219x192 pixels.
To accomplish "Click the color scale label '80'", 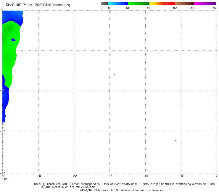I will click(x=214, y=8).
